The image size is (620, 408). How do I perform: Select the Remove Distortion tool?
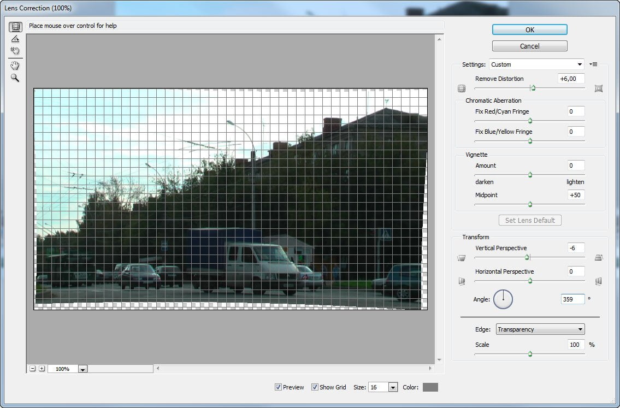pos(15,27)
